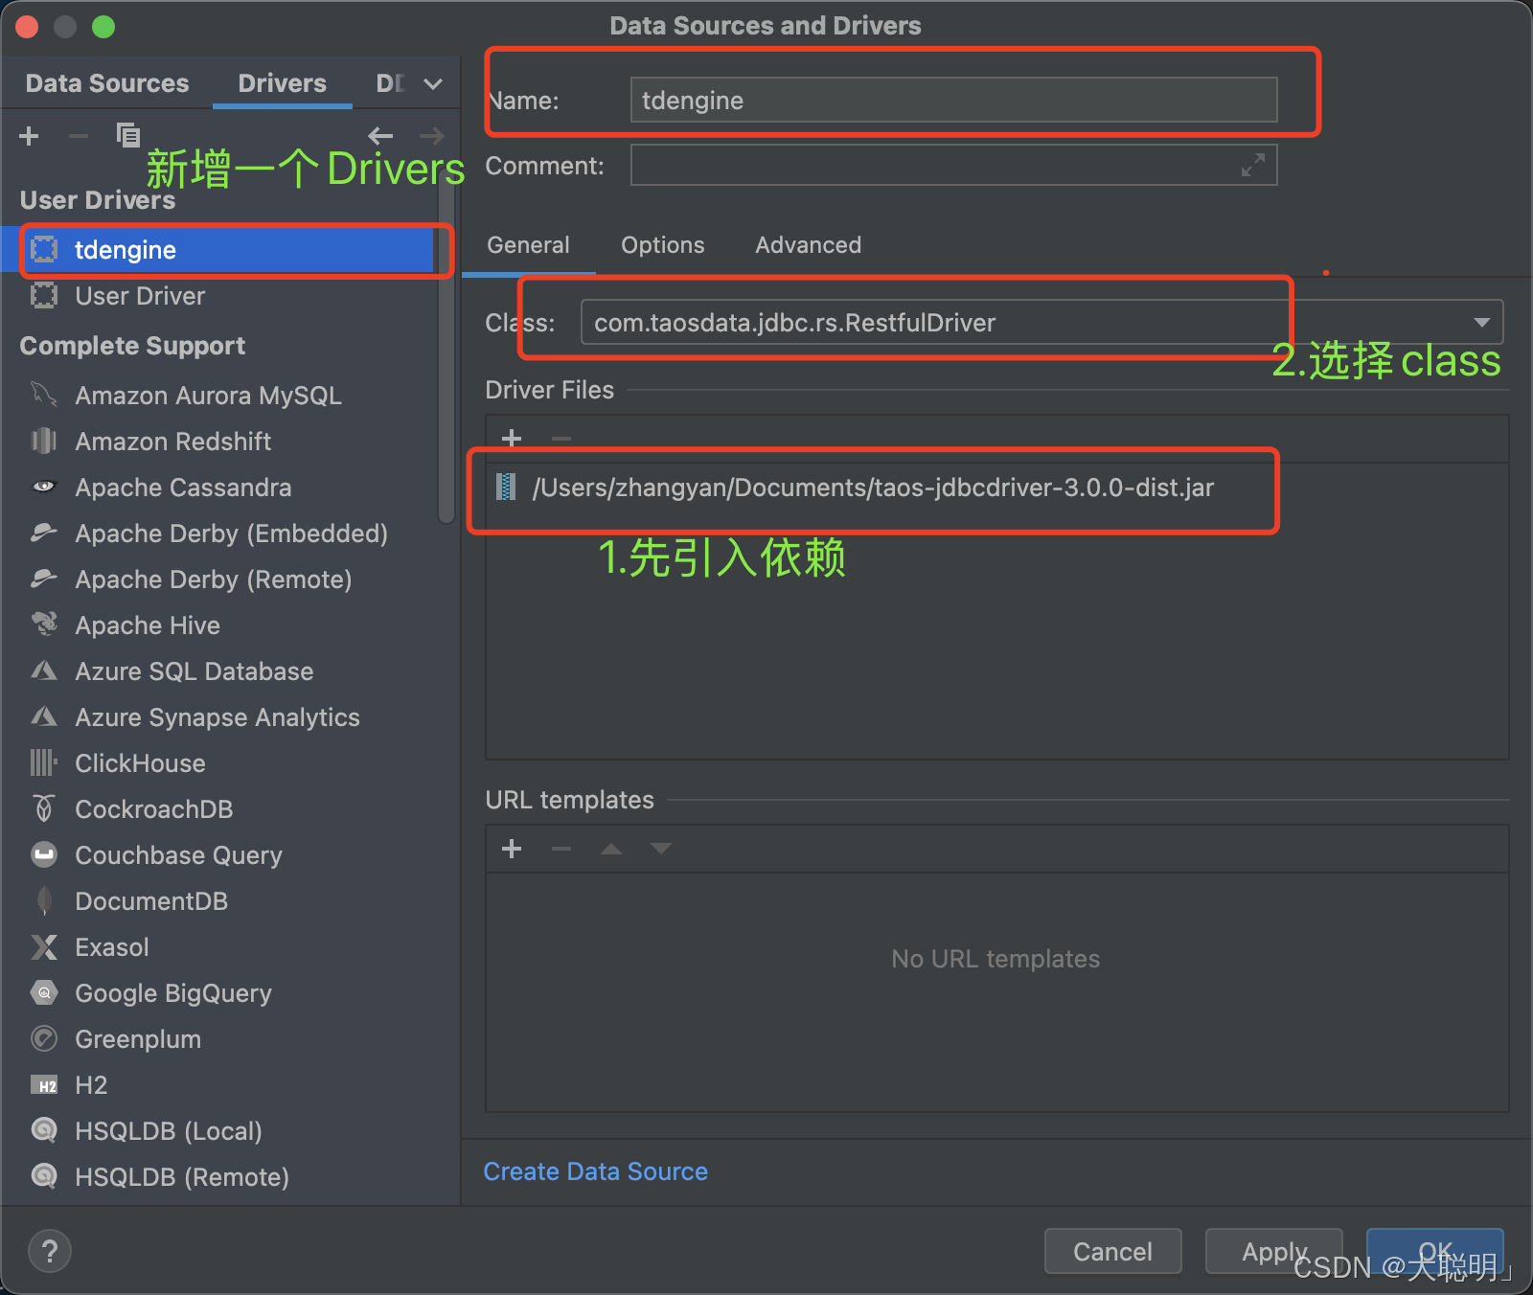
Task: Navigate back using the left arrow icon
Action: 381,135
